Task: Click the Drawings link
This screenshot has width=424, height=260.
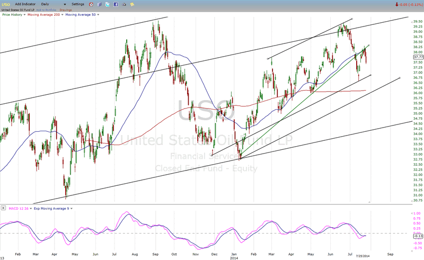Action: (66, 10)
